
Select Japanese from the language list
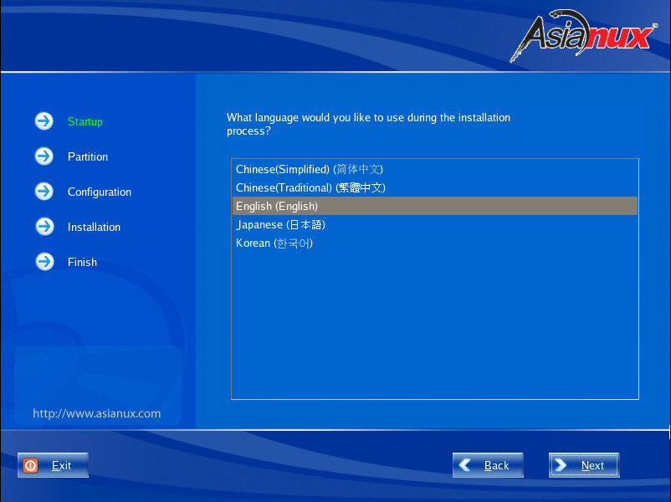tap(281, 224)
